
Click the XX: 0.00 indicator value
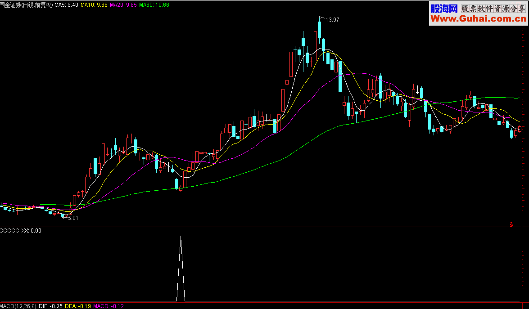pos(32,231)
